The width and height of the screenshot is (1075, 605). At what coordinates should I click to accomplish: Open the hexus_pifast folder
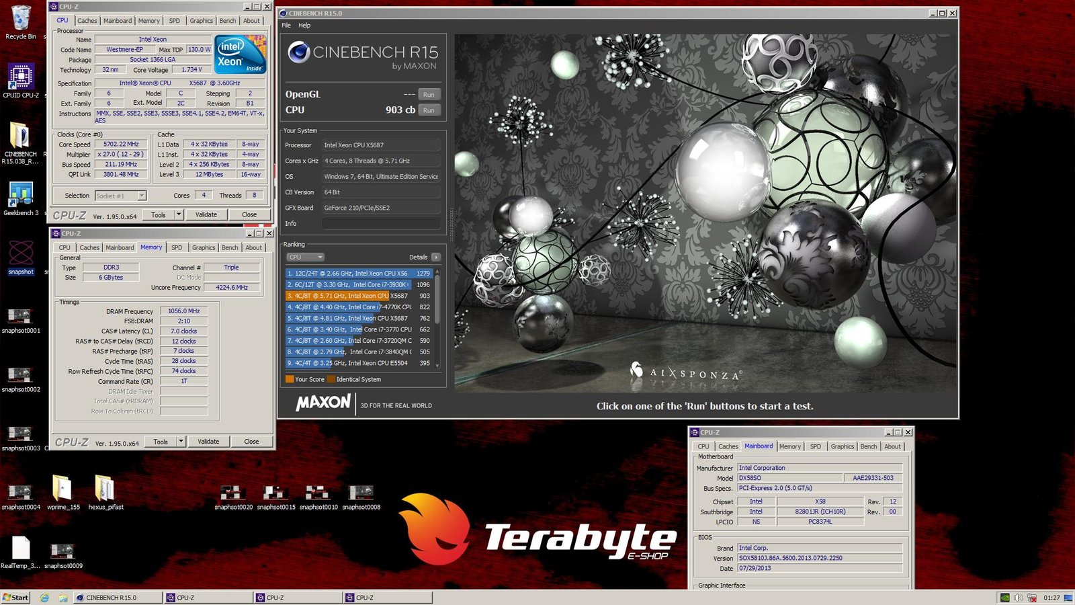pyautogui.click(x=105, y=489)
